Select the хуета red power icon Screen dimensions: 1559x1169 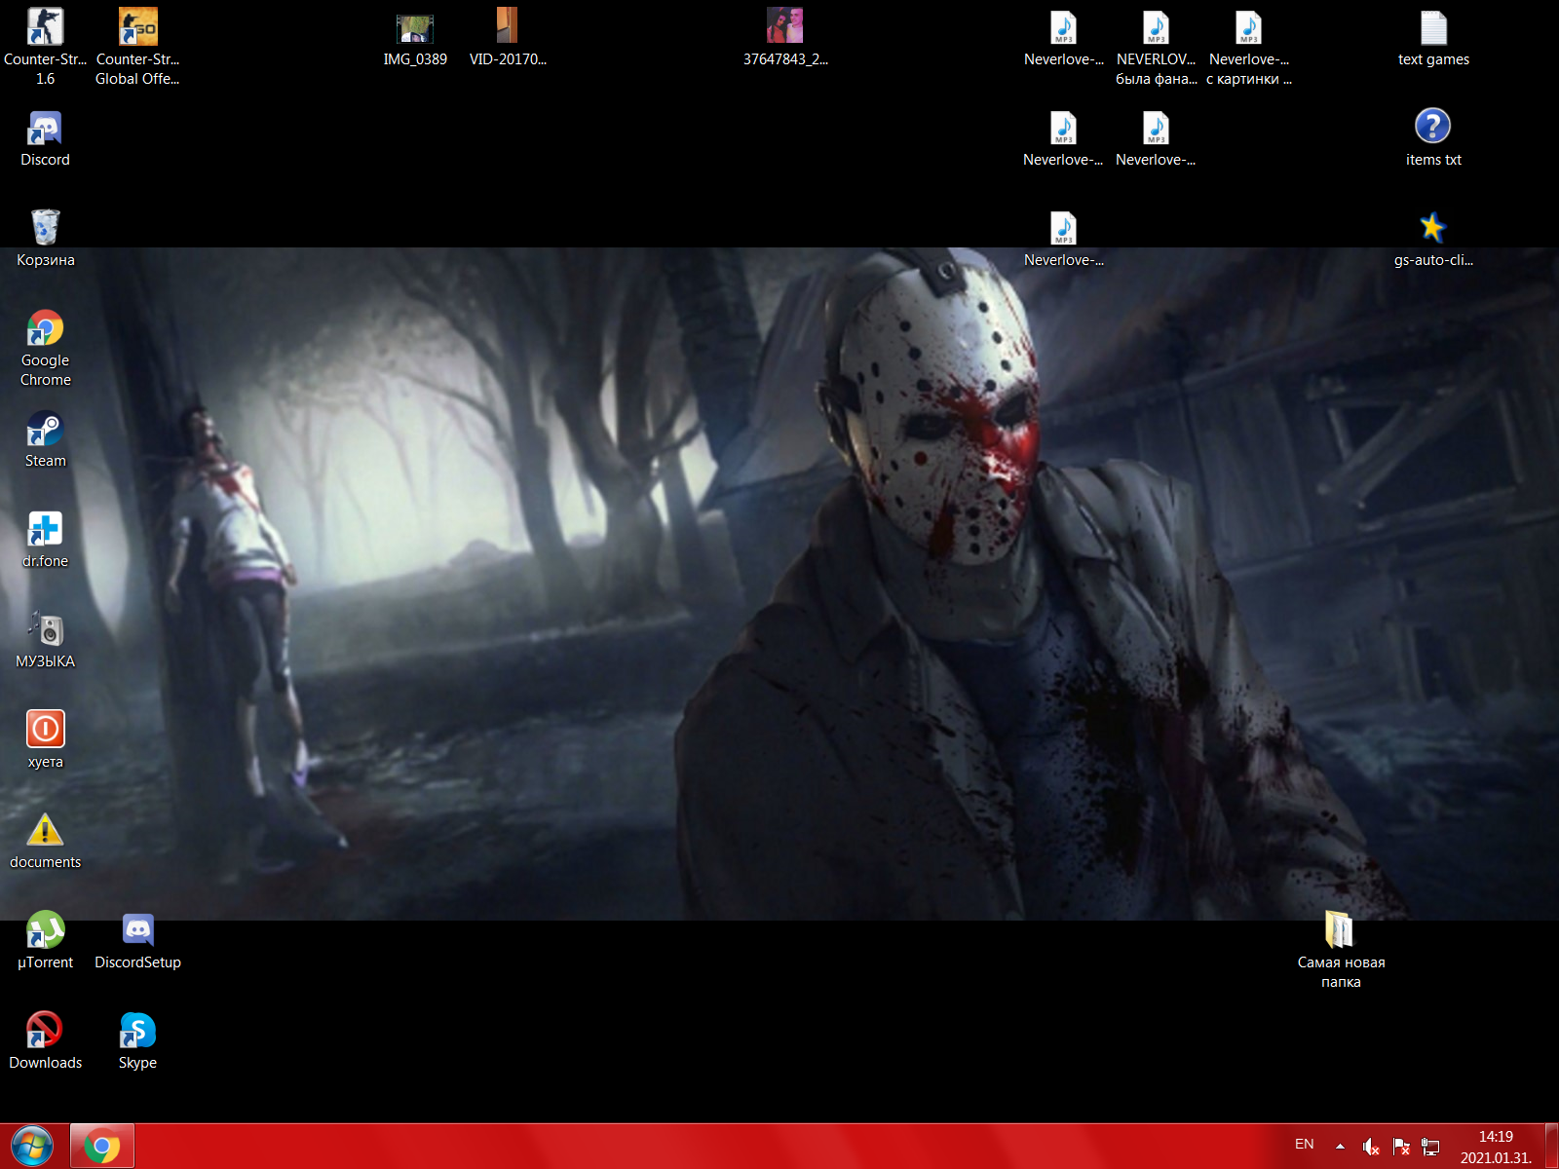(45, 741)
